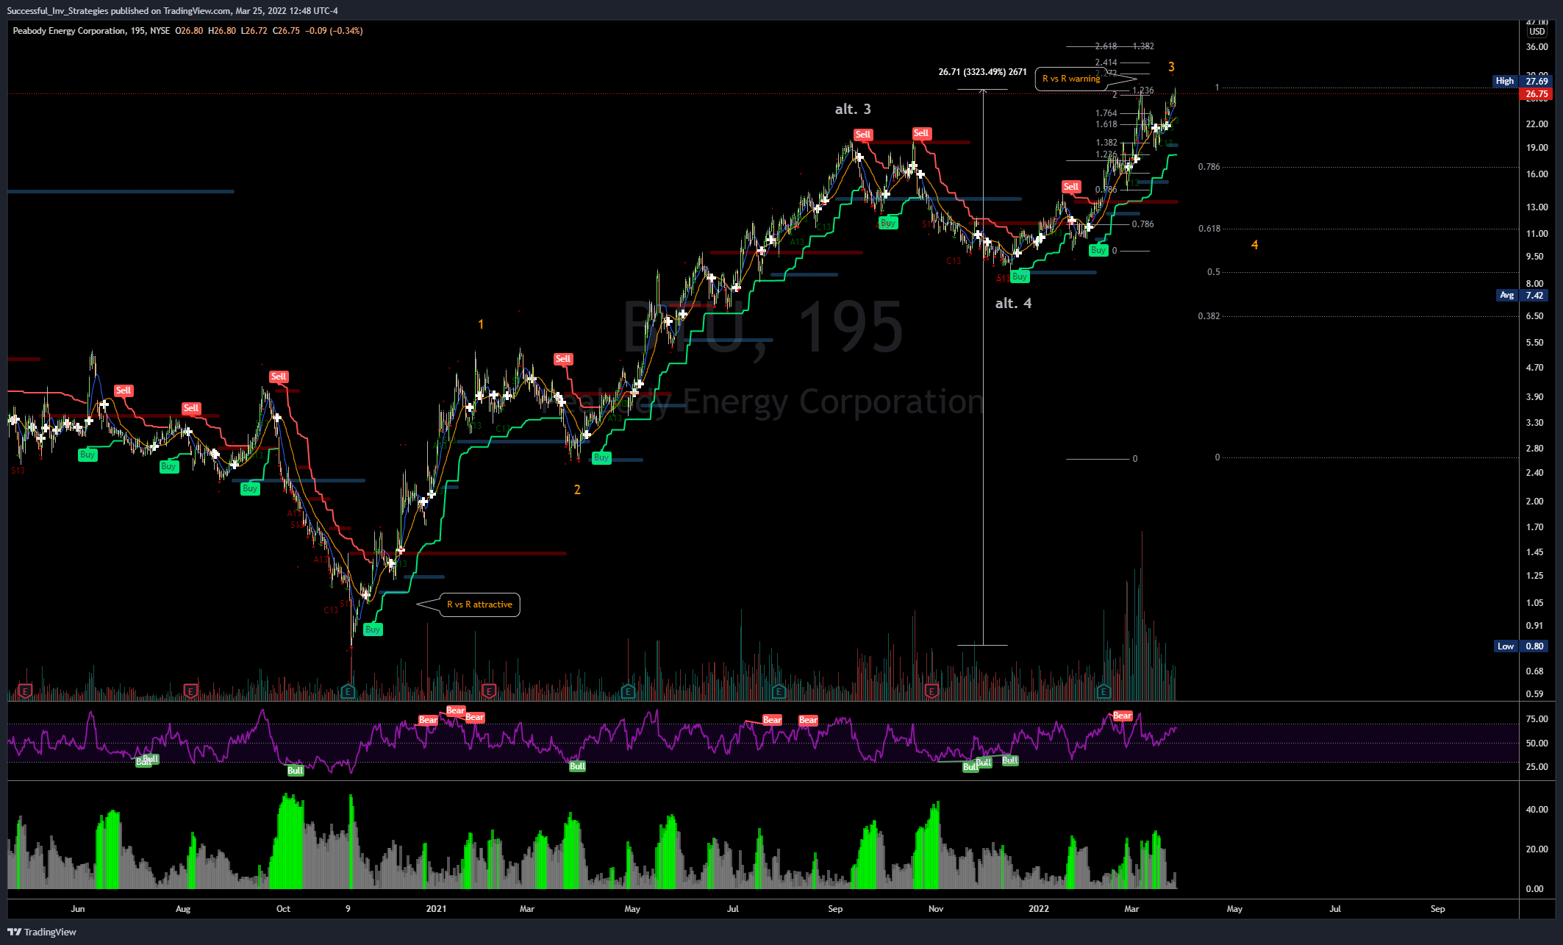
Task: Click the June 2020 Sell signal label
Action: coord(124,391)
